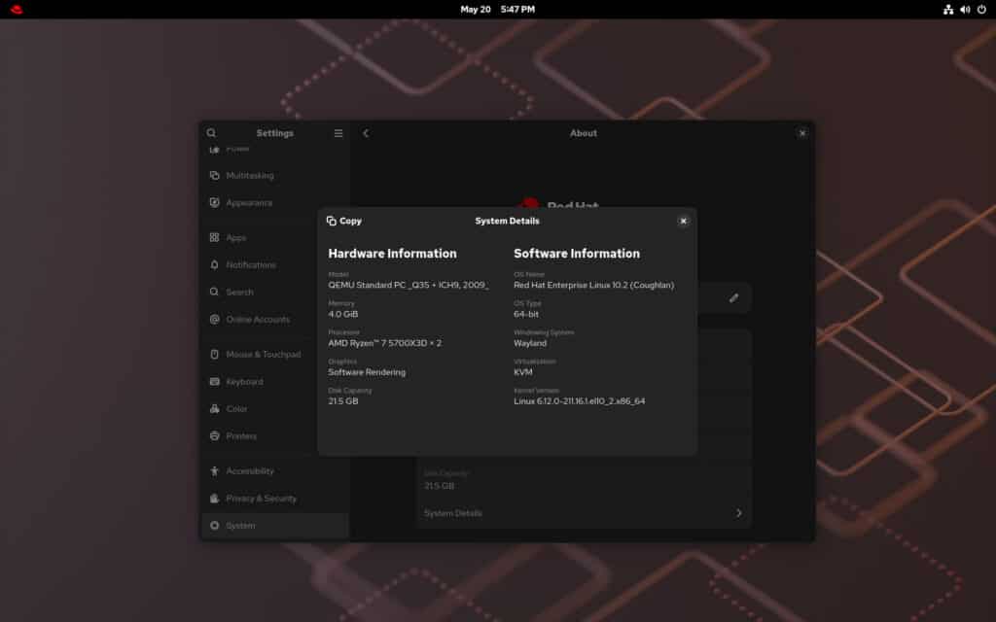Click the pencil edit icon for device name
The image size is (996, 622).
pos(733,297)
